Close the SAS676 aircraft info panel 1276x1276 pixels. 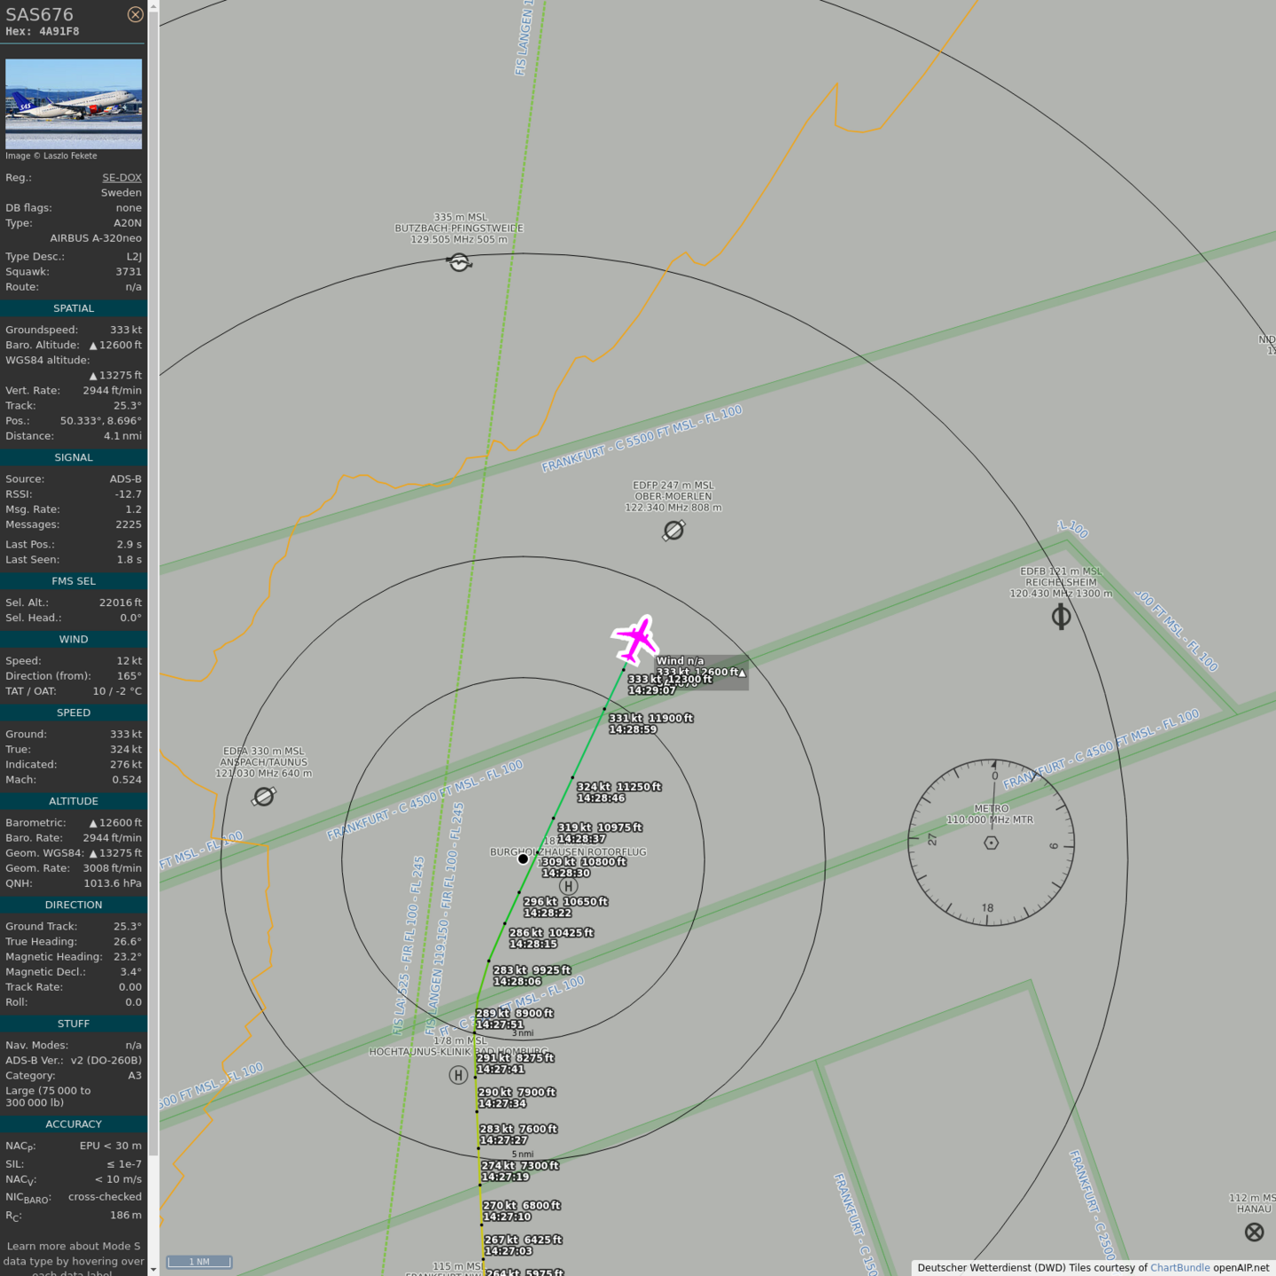(135, 14)
